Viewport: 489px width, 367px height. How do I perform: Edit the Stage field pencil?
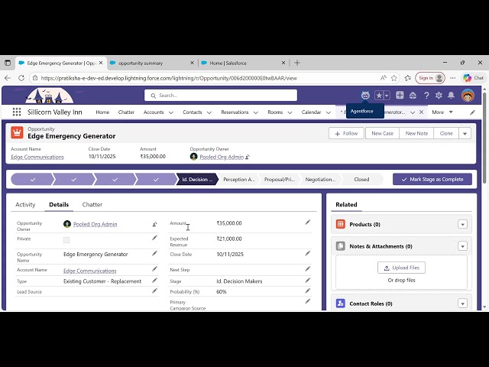coord(308,281)
